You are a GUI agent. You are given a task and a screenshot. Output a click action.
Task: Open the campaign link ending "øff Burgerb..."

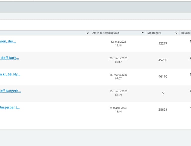click(11, 91)
